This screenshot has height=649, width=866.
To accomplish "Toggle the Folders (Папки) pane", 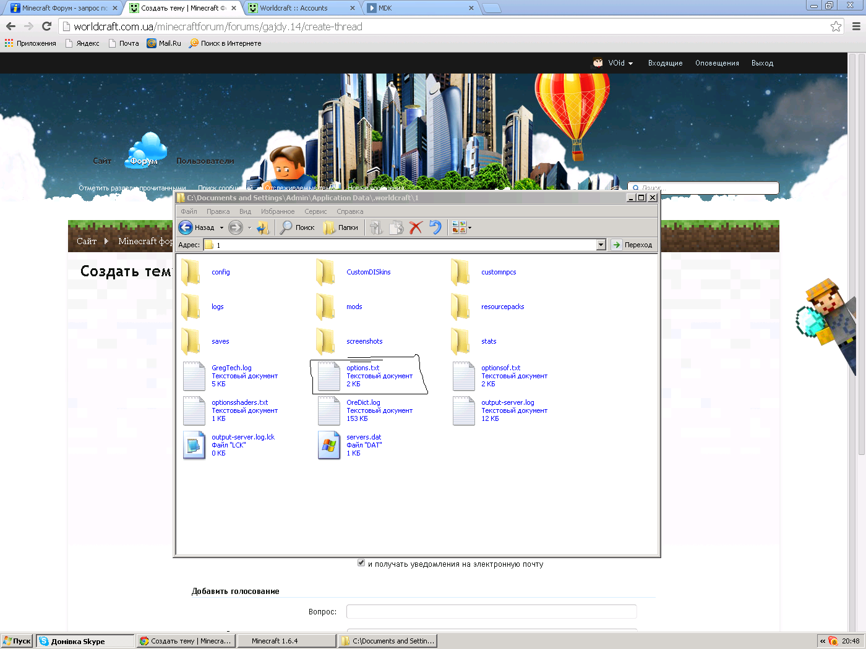I will (x=341, y=227).
